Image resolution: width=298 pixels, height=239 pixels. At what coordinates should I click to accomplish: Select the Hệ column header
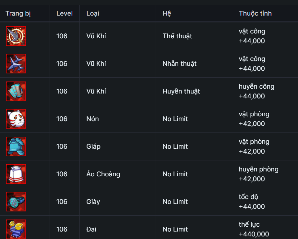pyautogui.click(x=167, y=13)
